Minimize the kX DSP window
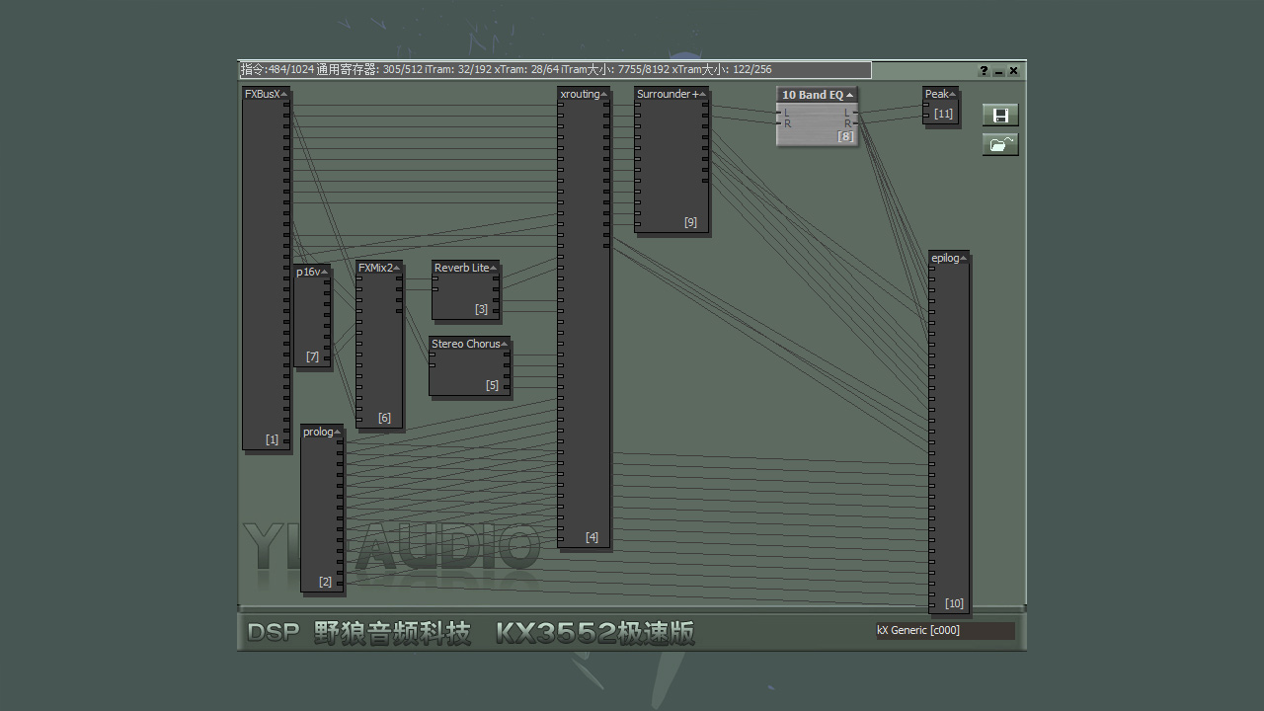The image size is (1264, 711). tap(998, 71)
